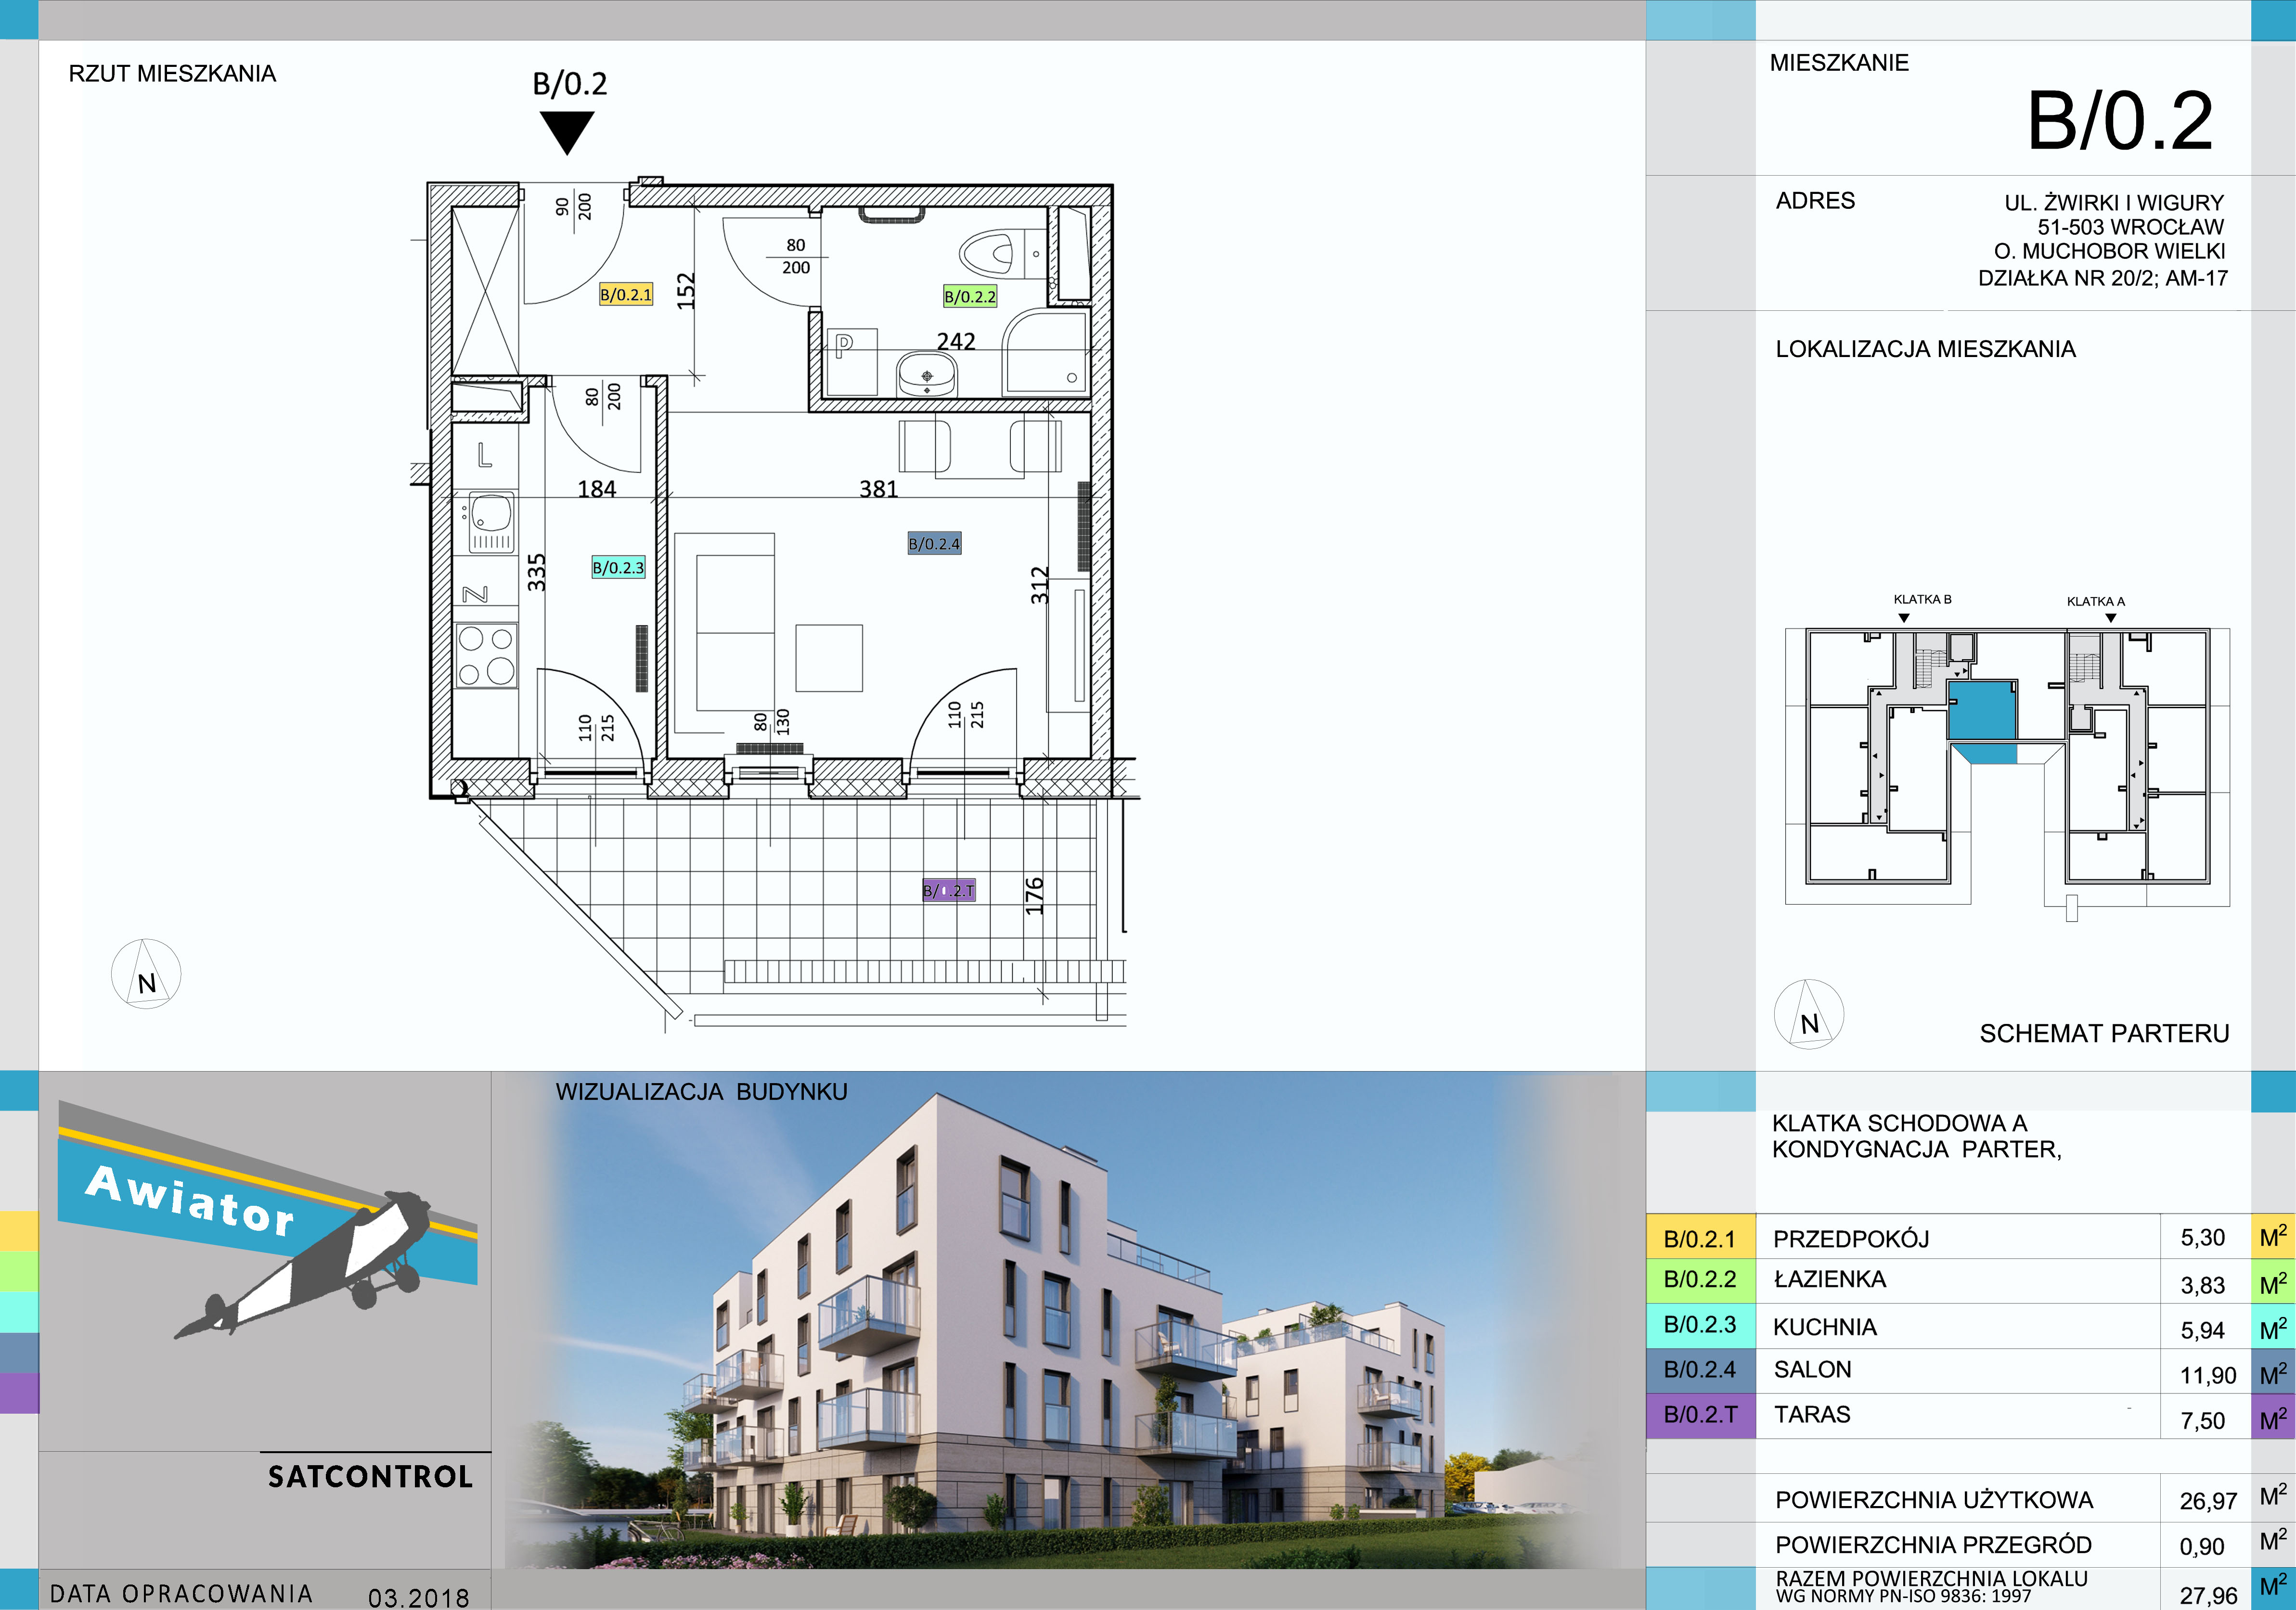Click the yellow legend swatch on the left margin

[19, 1230]
